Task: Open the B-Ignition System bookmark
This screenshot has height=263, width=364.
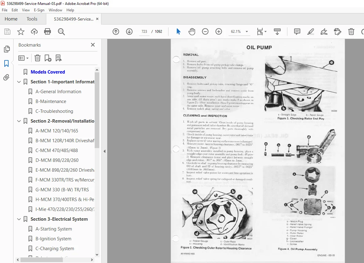Action: (x=53, y=238)
